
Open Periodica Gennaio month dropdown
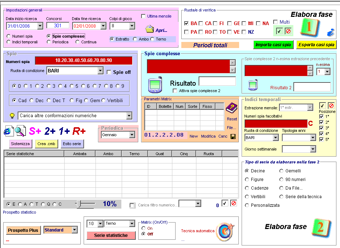(132, 135)
